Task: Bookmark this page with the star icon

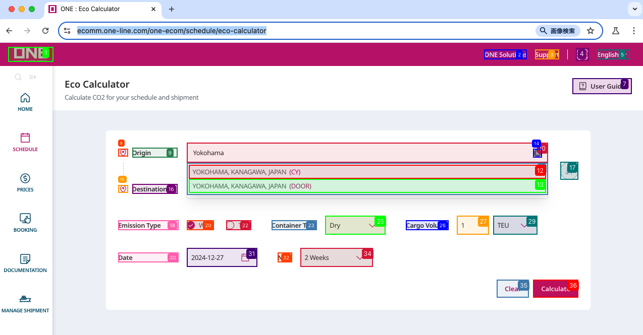Action: tap(591, 31)
